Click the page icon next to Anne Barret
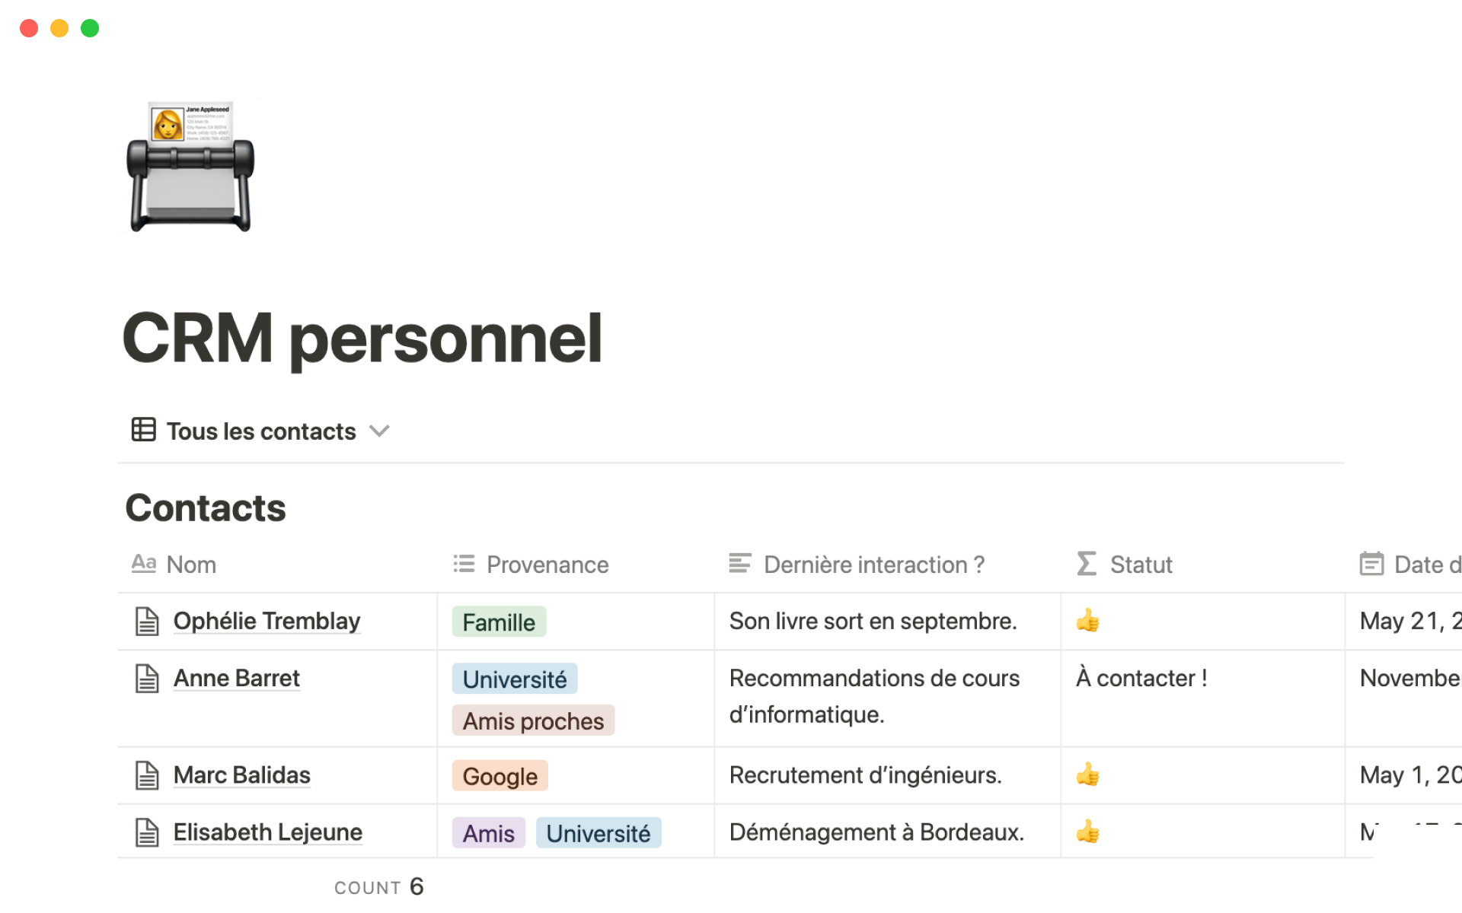1462x913 pixels. (147, 679)
